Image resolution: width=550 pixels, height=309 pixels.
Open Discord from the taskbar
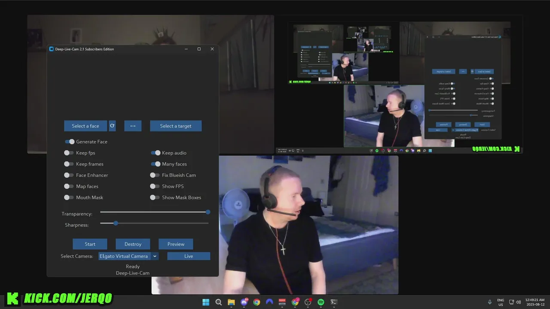coord(244,302)
